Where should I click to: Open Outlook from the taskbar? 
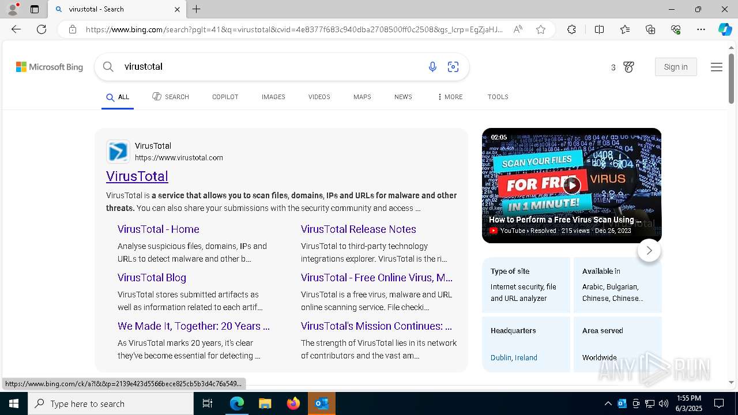coord(322,403)
